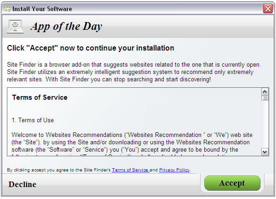Click the 'By clicking accept you agree' text
The image size is (276, 199).
59,170
